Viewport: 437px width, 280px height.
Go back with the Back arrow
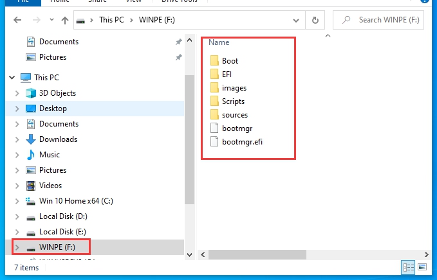(17, 20)
